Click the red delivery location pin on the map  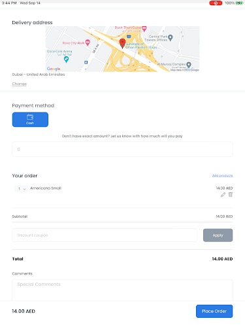(122, 43)
